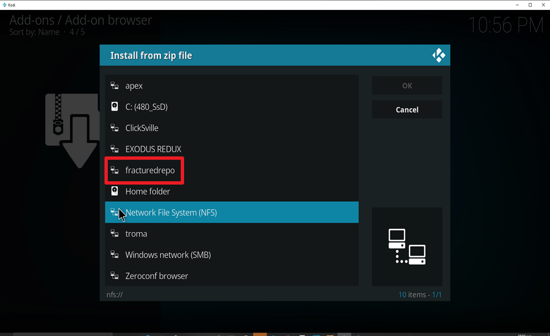Click the 10:56 PM clock
The height and width of the screenshot is (336, 550).
pyautogui.click(x=506, y=25)
